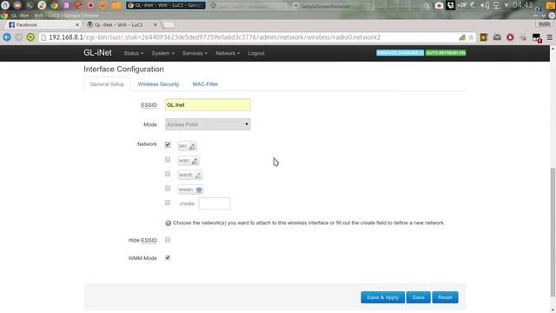Viewport: 556px width, 313px height.
Task: Expand the Status menu
Action: (133, 53)
